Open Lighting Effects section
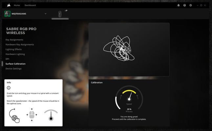212x131 pixels. click(x=13, y=49)
